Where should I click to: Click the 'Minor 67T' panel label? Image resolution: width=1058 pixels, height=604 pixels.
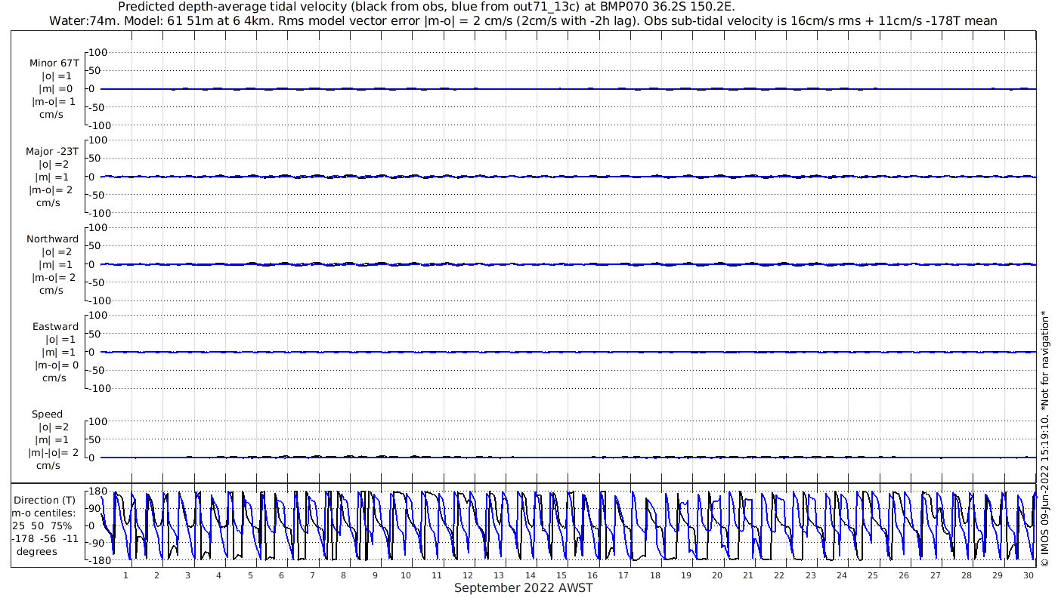(54, 63)
